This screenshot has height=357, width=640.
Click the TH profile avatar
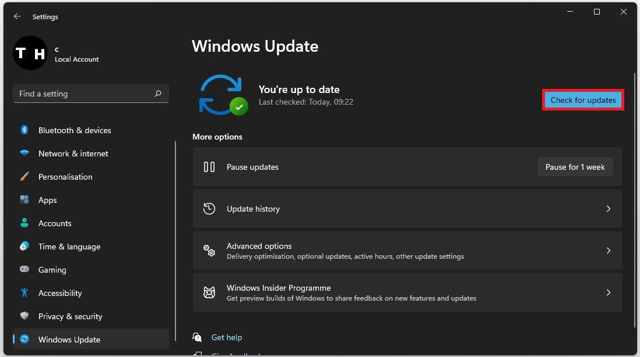pyautogui.click(x=30, y=53)
